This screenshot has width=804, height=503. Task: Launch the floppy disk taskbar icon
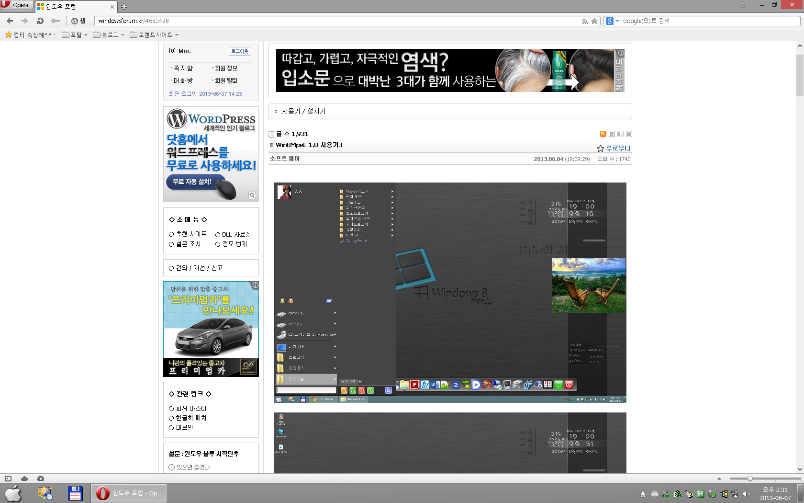click(75, 493)
